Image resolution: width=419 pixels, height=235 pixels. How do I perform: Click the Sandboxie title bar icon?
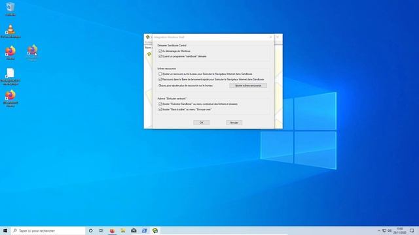148,37
